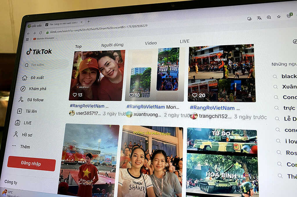This screenshot has height=197, width=297.
Task: Close the TikTok search browser tab
Action: (82, 22)
